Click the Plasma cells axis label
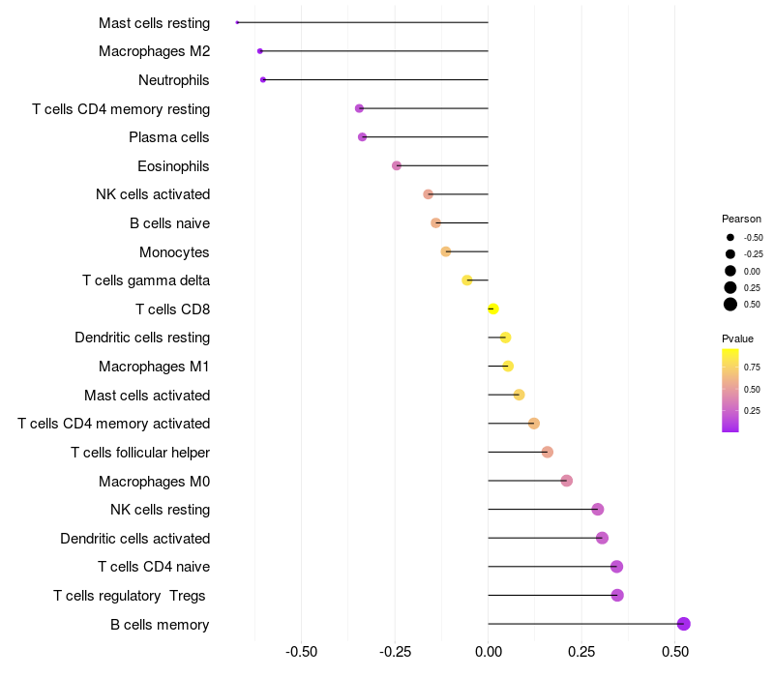The height and width of the screenshot is (677, 774). [168, 137]
